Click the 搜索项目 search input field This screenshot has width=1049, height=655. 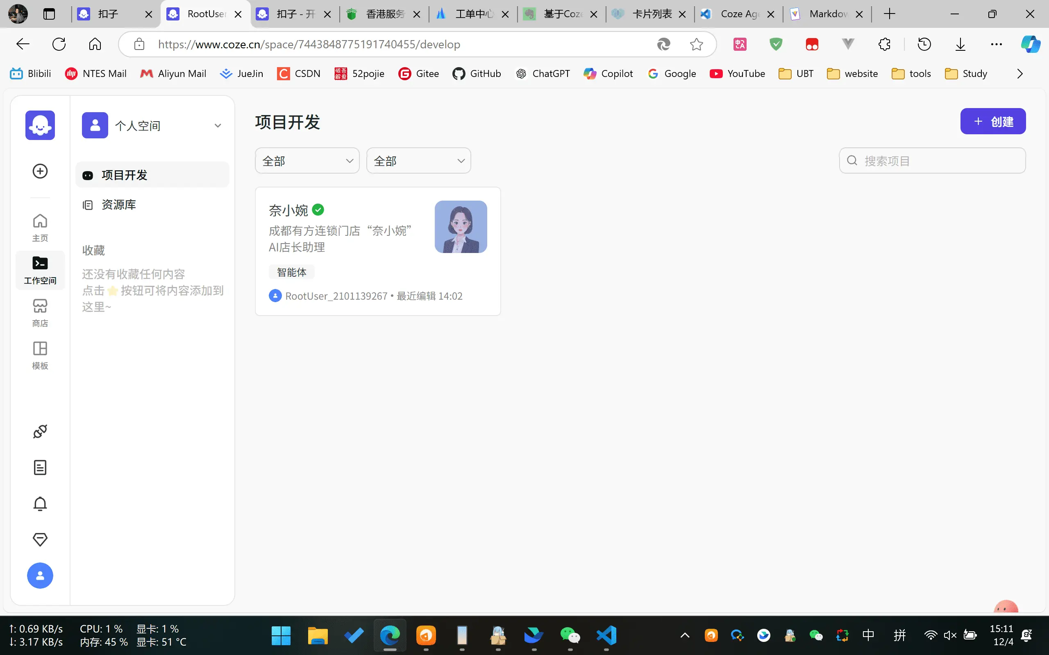[932, 160]
